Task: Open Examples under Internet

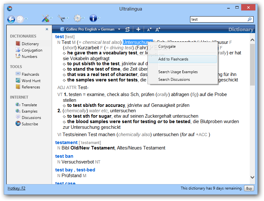Action: (26, 111)
